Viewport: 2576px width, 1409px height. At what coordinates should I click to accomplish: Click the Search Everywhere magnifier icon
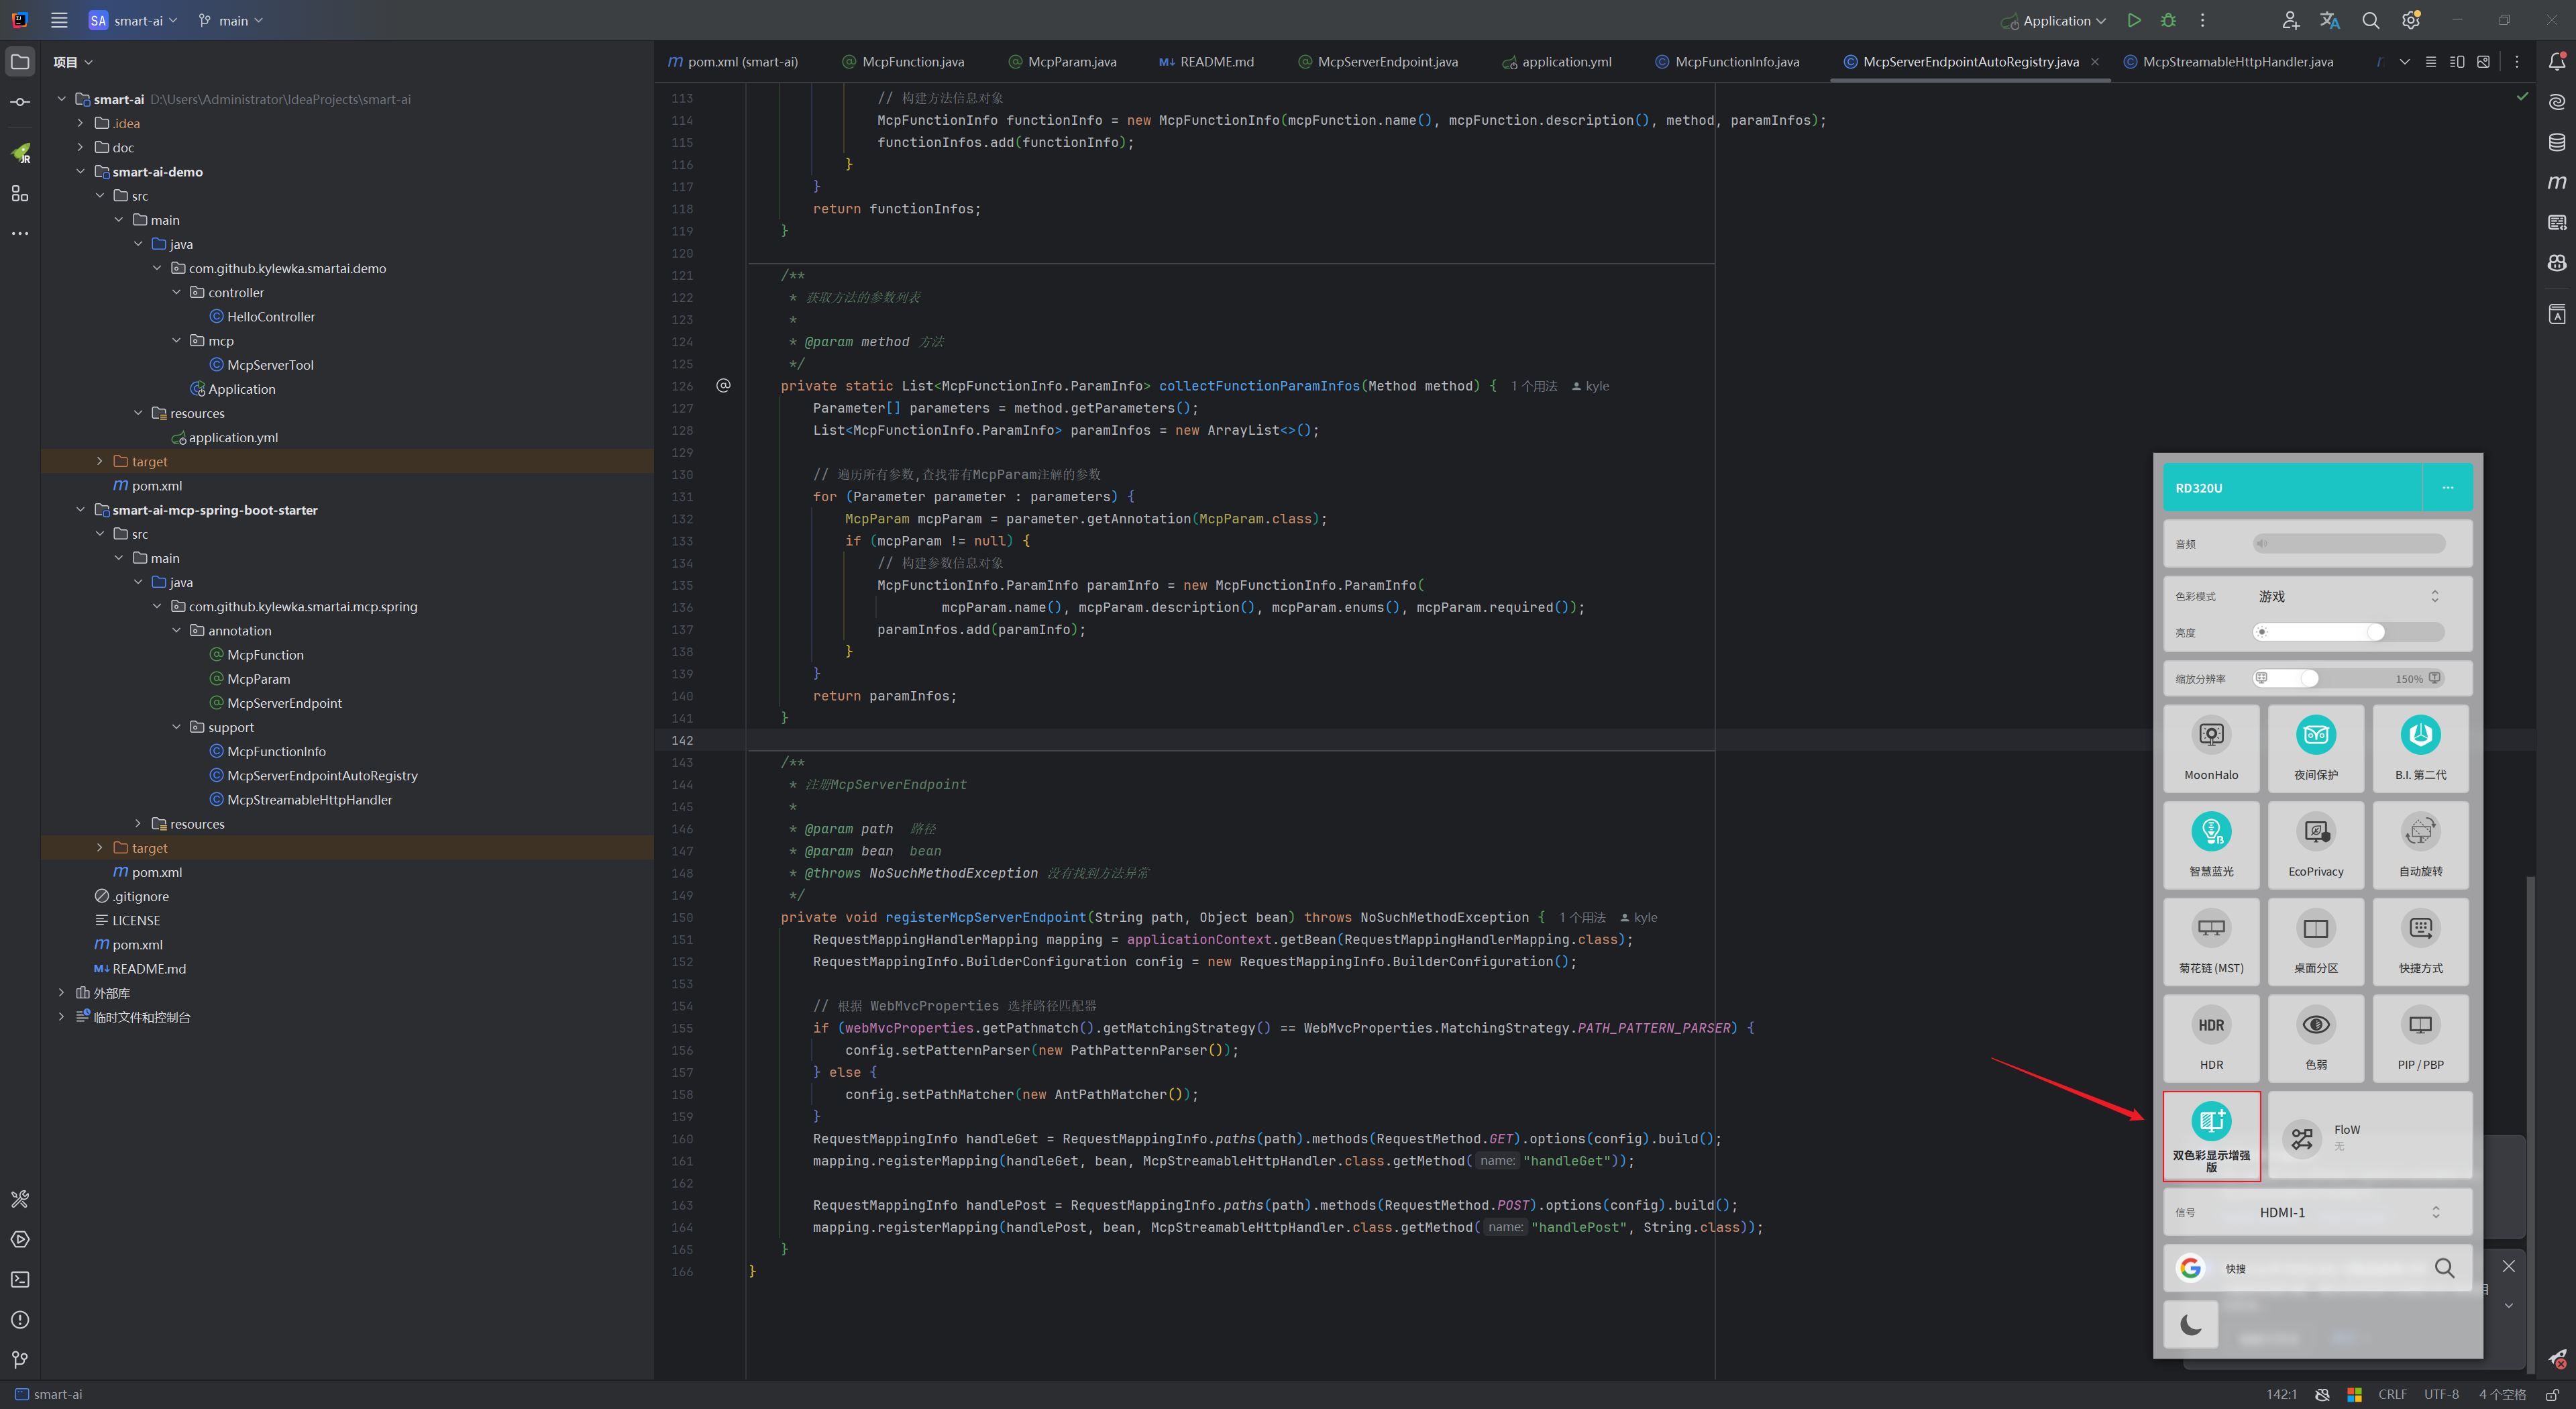2370,20
